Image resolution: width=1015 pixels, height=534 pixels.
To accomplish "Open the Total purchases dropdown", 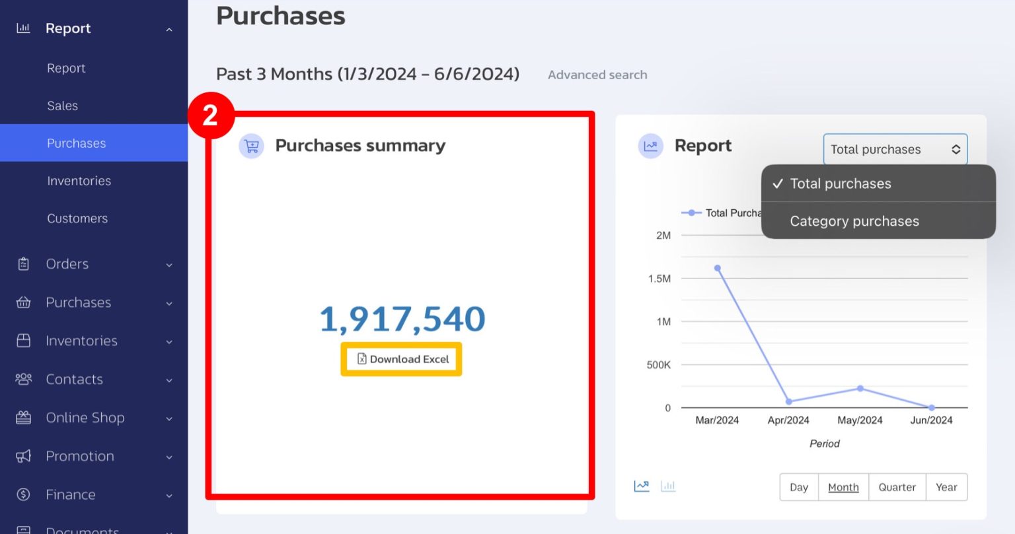I will (x=895, y=149).
